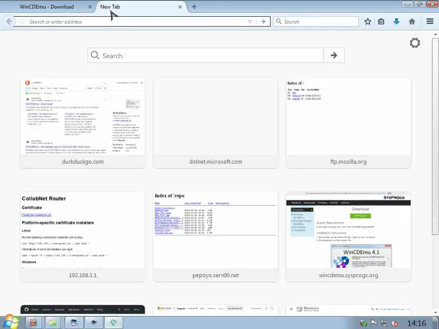The image size is (439, 329).
Task: Open the GitHub tile in bottom row
Action: click(x=83, y=310)
